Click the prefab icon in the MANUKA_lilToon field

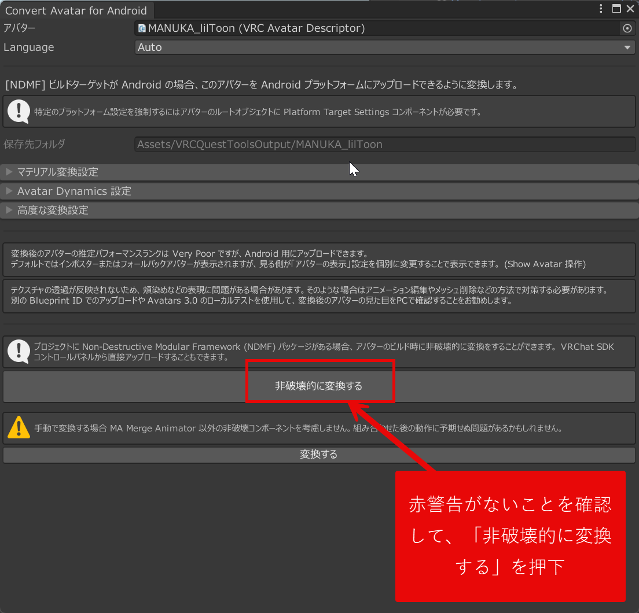click(x=142, y=28)
